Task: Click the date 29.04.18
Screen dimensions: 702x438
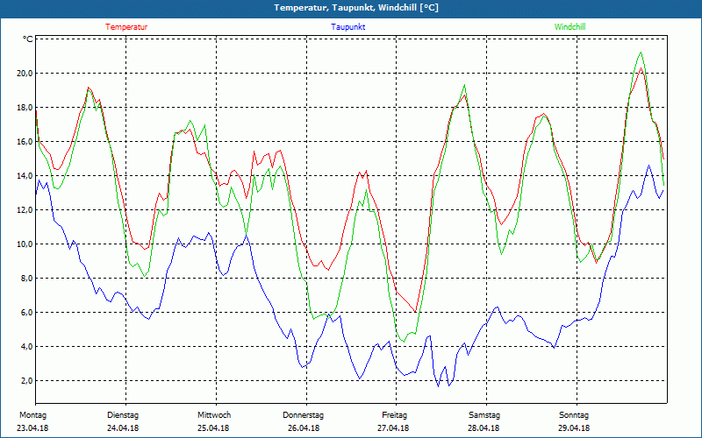Action: click(x=574, y=428)
